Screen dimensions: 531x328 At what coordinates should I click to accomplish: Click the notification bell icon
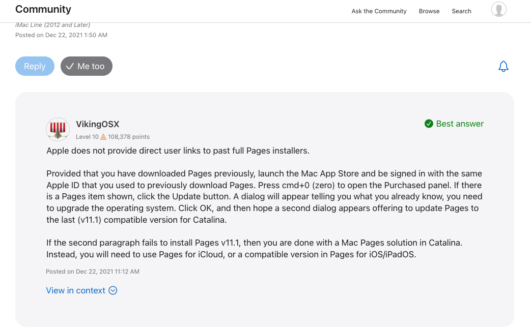point(503,67)
